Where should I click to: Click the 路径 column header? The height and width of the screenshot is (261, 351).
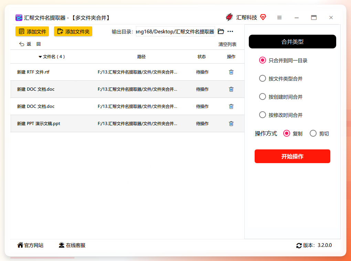click(141, 57)
